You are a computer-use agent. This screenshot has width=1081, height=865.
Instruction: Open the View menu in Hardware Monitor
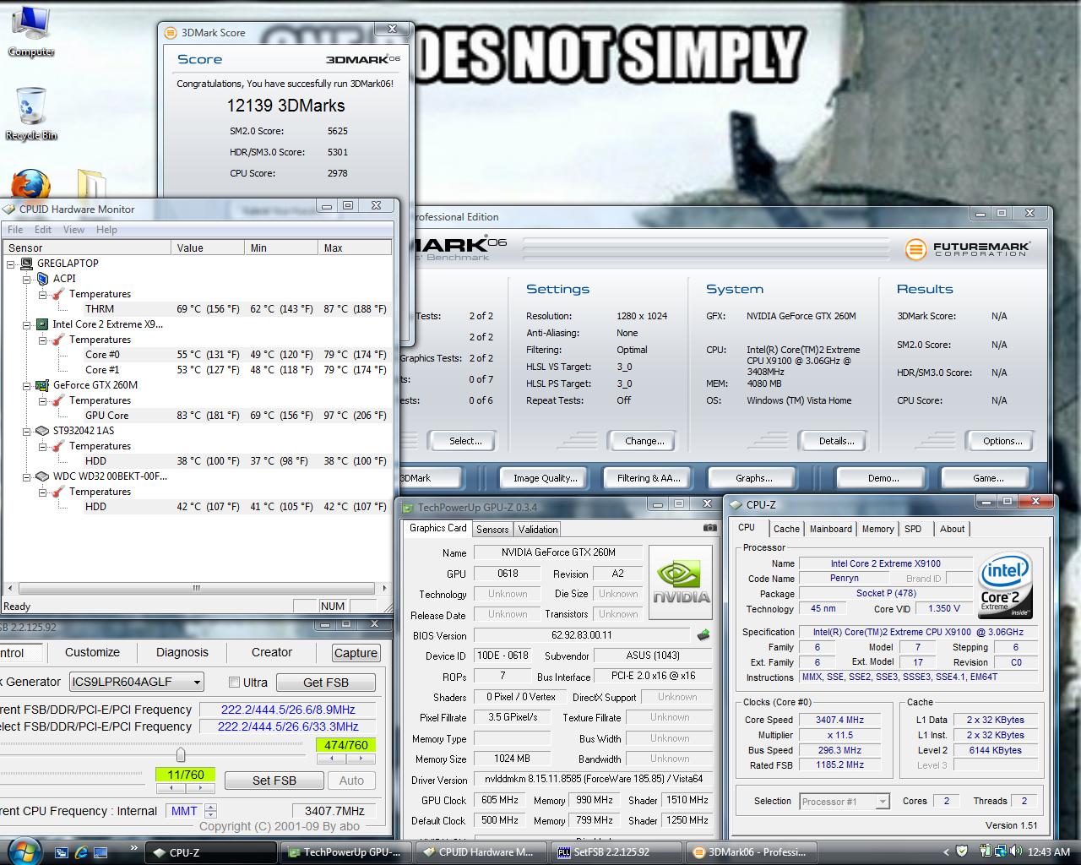click(x=73, y=230)
